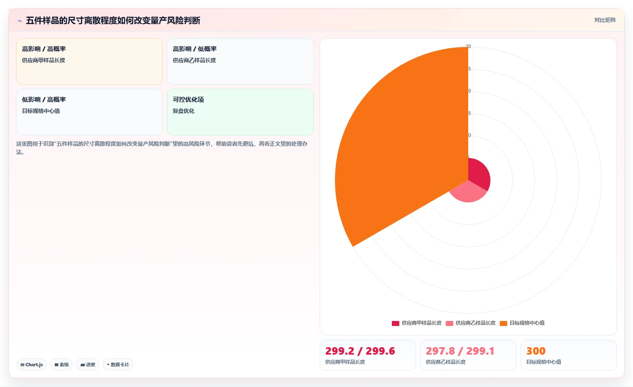The image size is (633, 387).
Task: Select the 低影响 / 高概率 card
Action: click(89, 112)
